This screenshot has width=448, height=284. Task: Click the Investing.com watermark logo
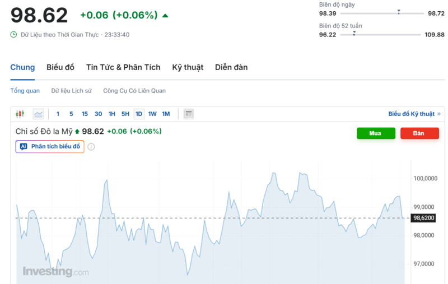[x=55, y=272]
